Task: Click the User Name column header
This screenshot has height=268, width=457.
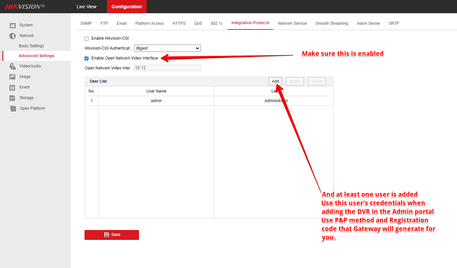Action: [x=156, y=91]
